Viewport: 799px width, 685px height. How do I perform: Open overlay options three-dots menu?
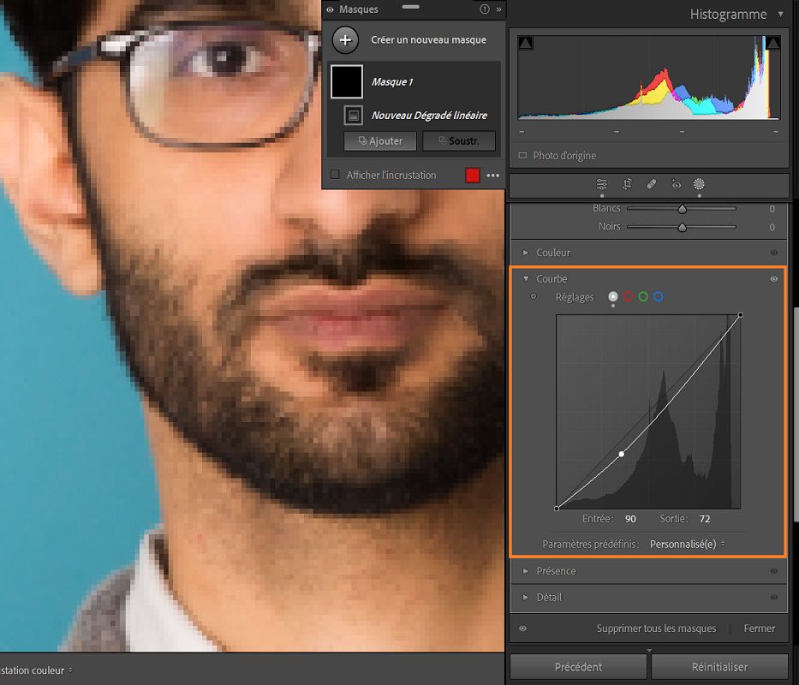point(492,176)
